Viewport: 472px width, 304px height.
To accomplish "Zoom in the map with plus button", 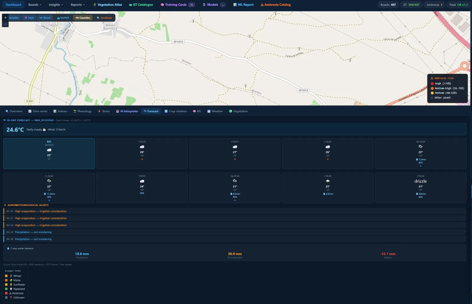I will tap(5, 18).
